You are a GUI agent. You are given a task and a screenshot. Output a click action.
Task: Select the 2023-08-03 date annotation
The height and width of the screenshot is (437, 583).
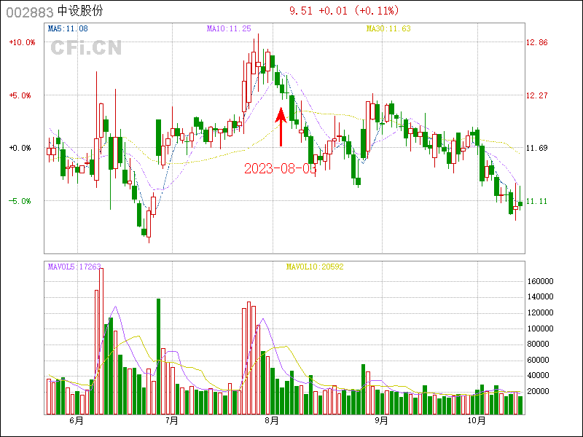[281, 168]
